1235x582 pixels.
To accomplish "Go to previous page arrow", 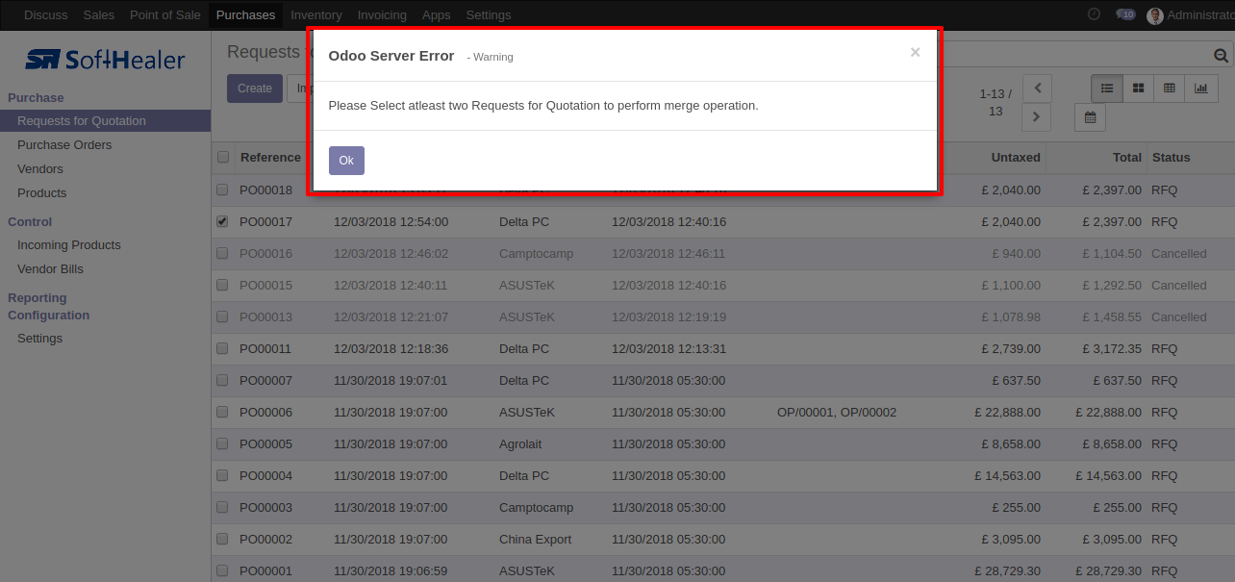I will coord(1037,89).
